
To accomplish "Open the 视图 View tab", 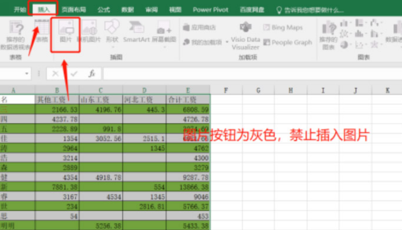I will [x=175, y=10].
